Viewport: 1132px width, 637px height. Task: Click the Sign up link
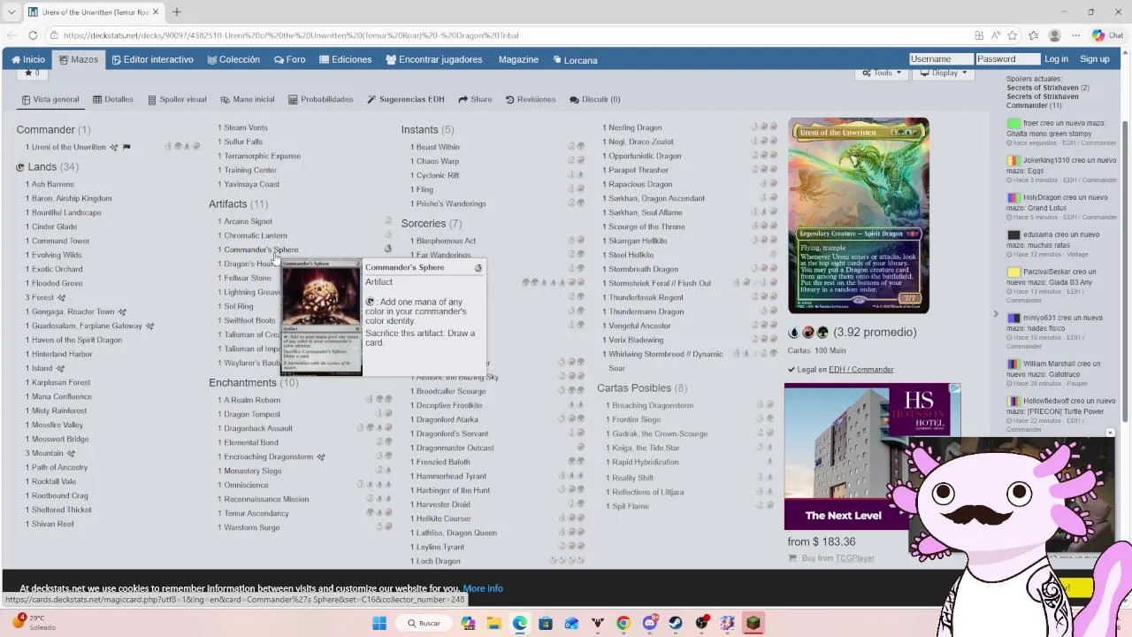pos(1094,58)
